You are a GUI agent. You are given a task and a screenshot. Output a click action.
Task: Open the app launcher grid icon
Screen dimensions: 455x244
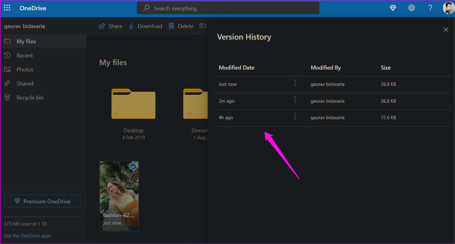click(x=7, y=8)
